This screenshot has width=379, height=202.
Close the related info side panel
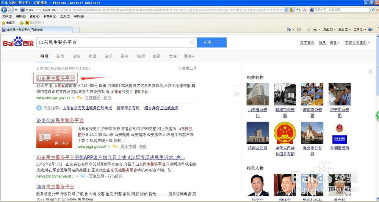pos(370,71)
